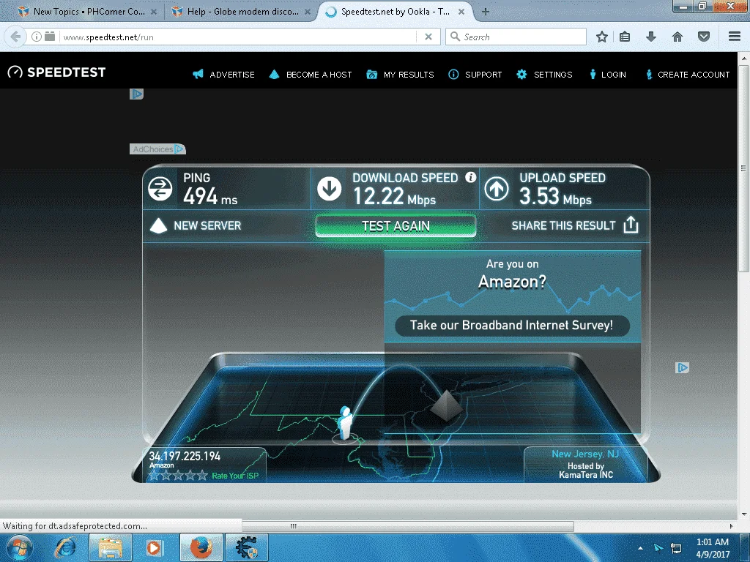Click the Pocket icon

coord(704,37)
